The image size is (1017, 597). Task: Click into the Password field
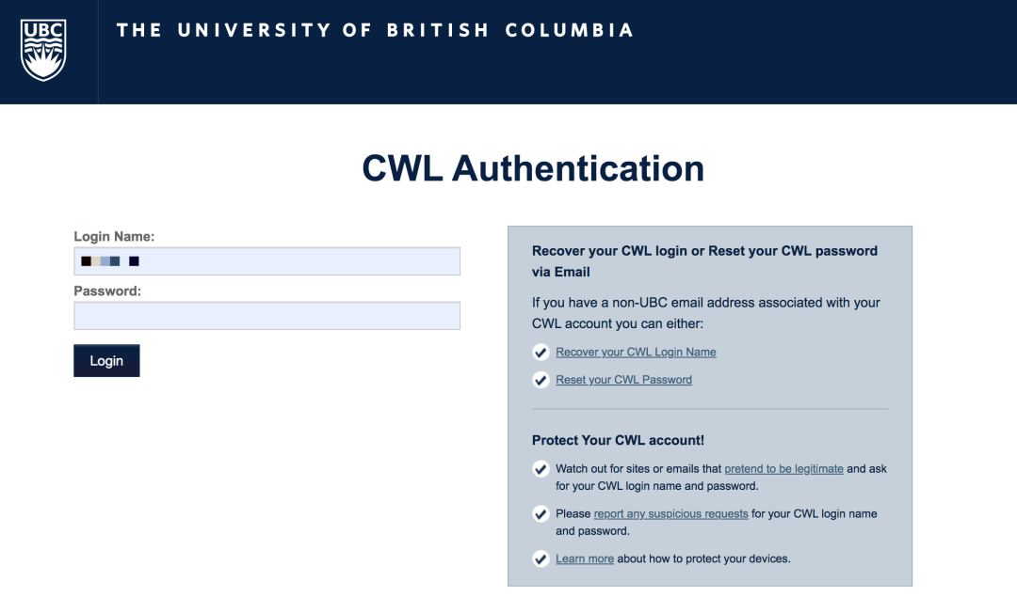[266, 316]
